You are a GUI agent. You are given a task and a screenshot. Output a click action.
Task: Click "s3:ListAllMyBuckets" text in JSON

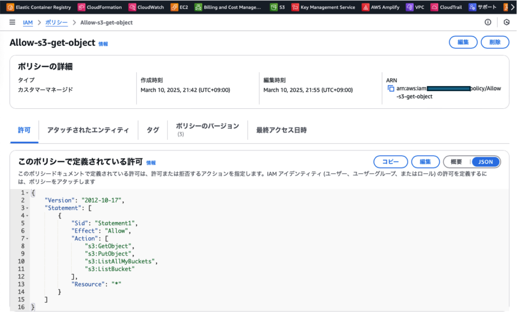[x=120, y=261]
